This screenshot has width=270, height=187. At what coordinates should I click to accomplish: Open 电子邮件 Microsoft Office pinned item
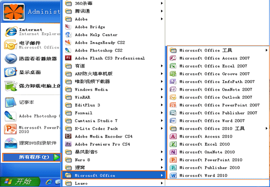point(31,45)
